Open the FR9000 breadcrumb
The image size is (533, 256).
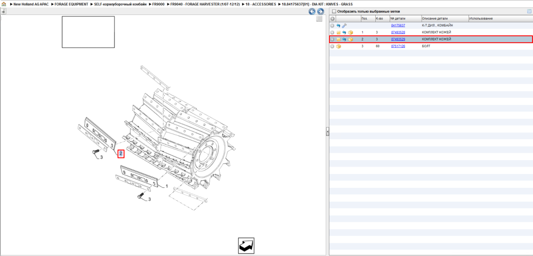click(158, 4)
